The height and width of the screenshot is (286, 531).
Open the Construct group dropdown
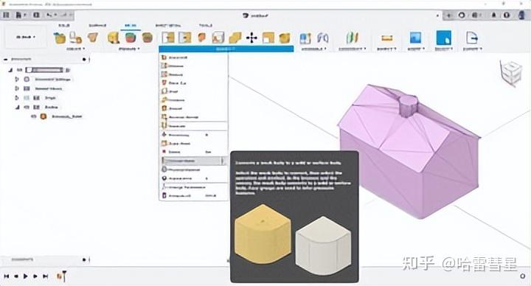pyautogui.click(x=353, y=49)
